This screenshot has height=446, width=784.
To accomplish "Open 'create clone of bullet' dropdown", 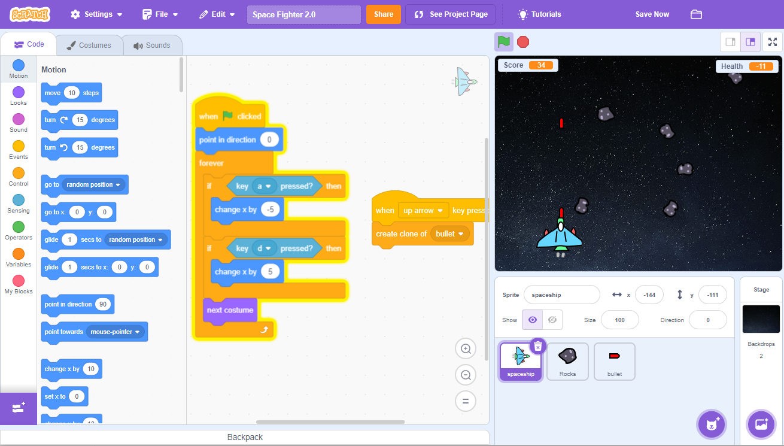I will [x=450, y=234].
